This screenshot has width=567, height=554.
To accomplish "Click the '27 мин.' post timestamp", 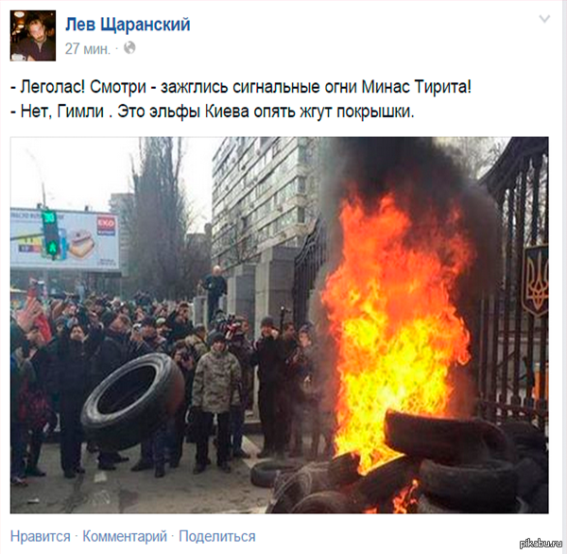I will coord(88,48).
